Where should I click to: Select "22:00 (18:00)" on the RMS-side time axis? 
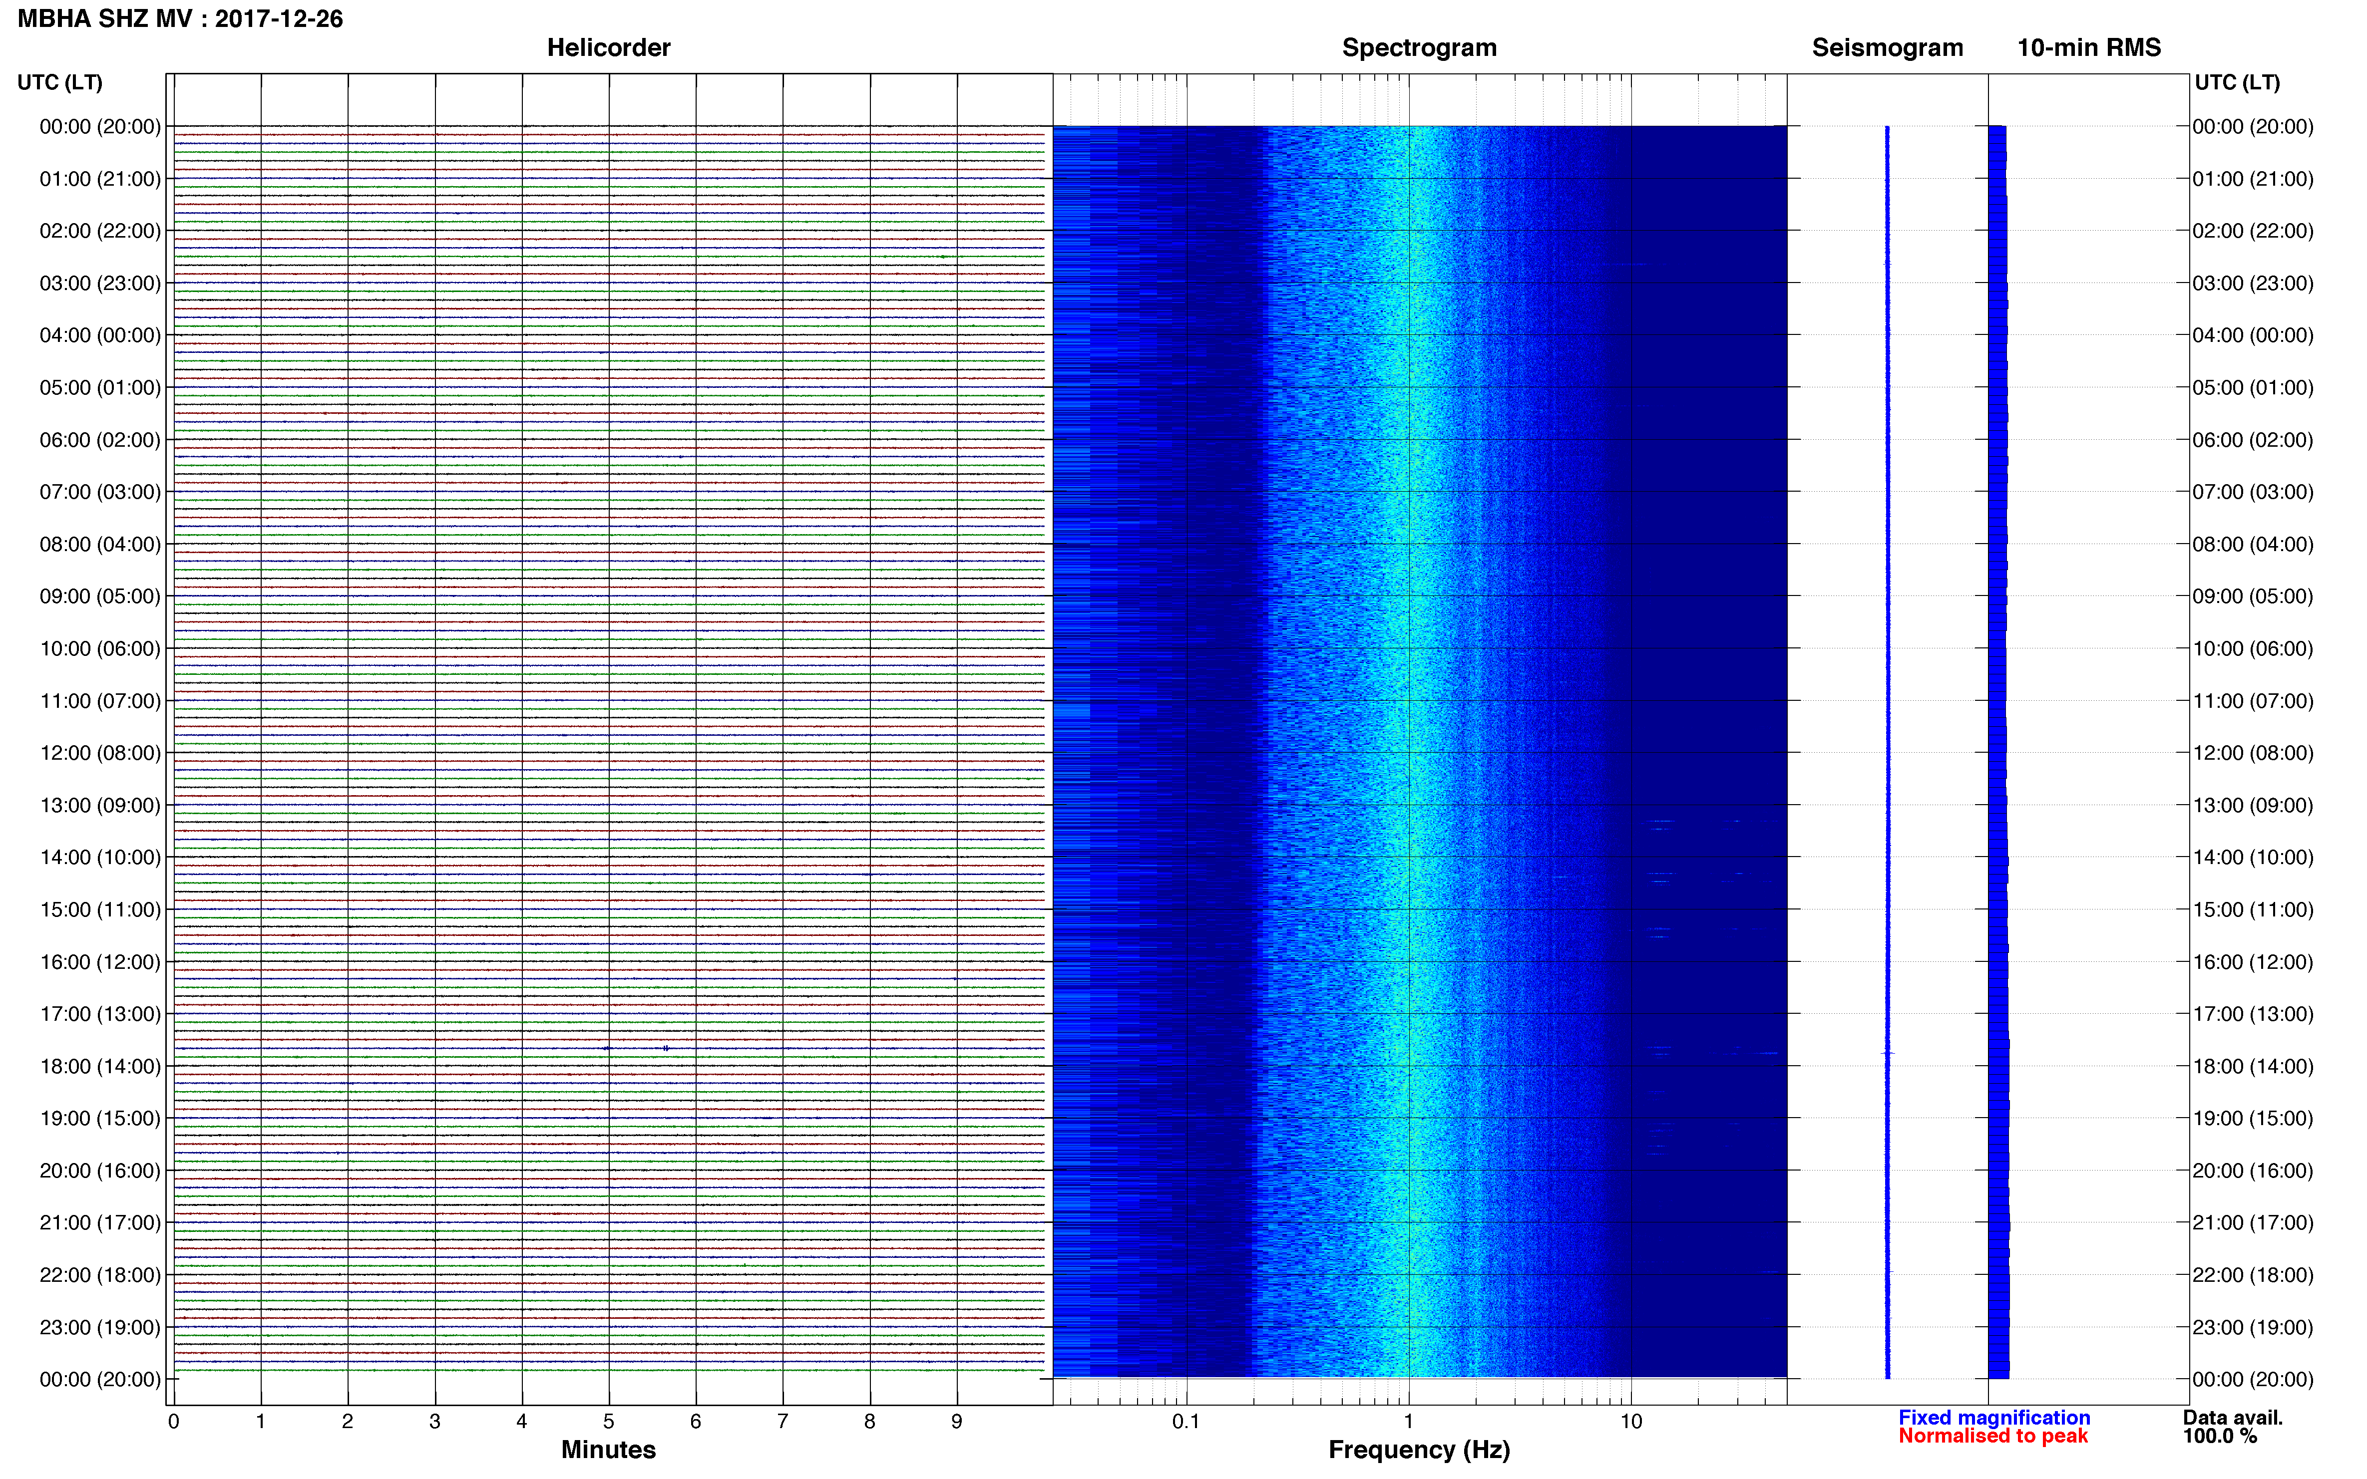(2253, 1275)
